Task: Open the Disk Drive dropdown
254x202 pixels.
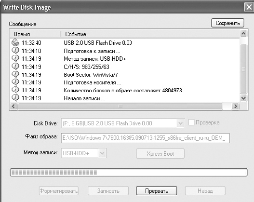Action: (x=180, y=123)
